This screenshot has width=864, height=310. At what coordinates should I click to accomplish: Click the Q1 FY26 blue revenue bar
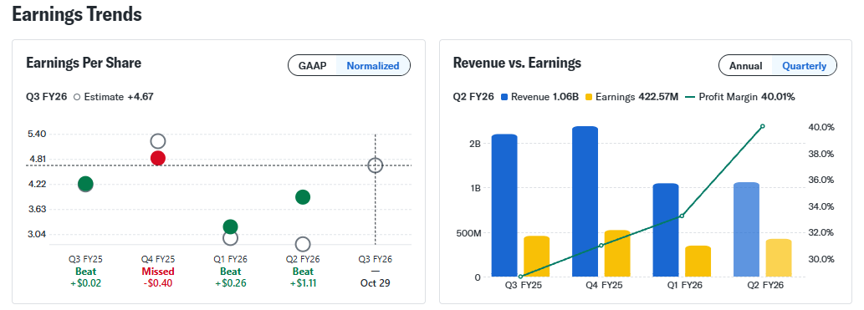coord(666,230)
